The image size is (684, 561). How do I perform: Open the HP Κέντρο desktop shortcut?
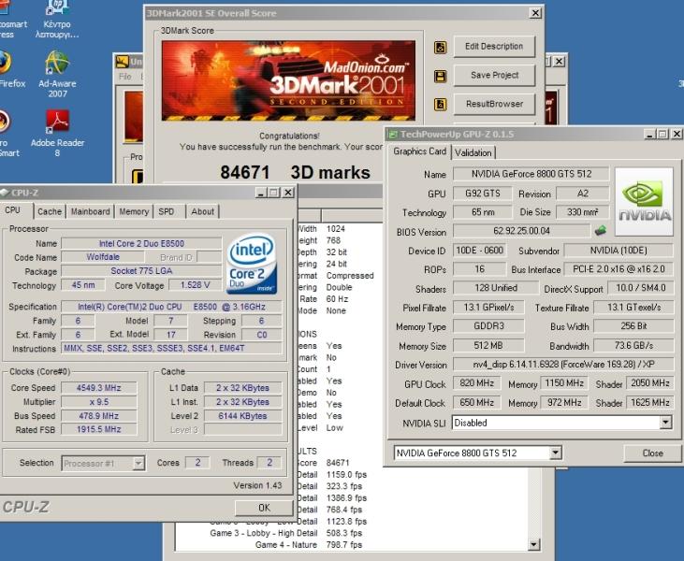coord(57,19)
